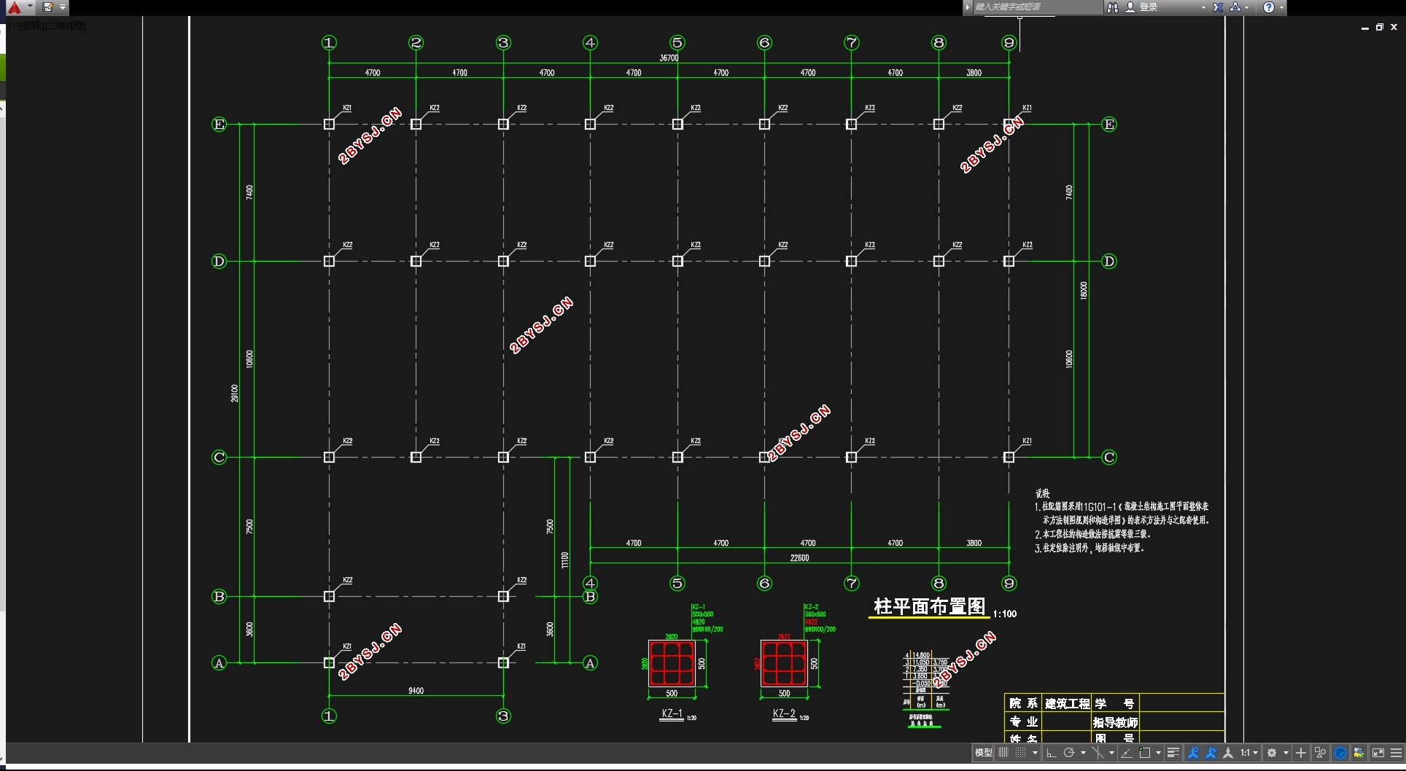Toggle 2D object snap square icon

pyautogui.click(x=1144, y=753)
